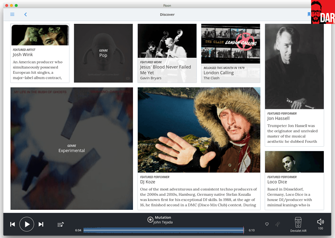This screenshot has height=238, width=335.
Task: Click The Clash artist text
Action: 212,78
